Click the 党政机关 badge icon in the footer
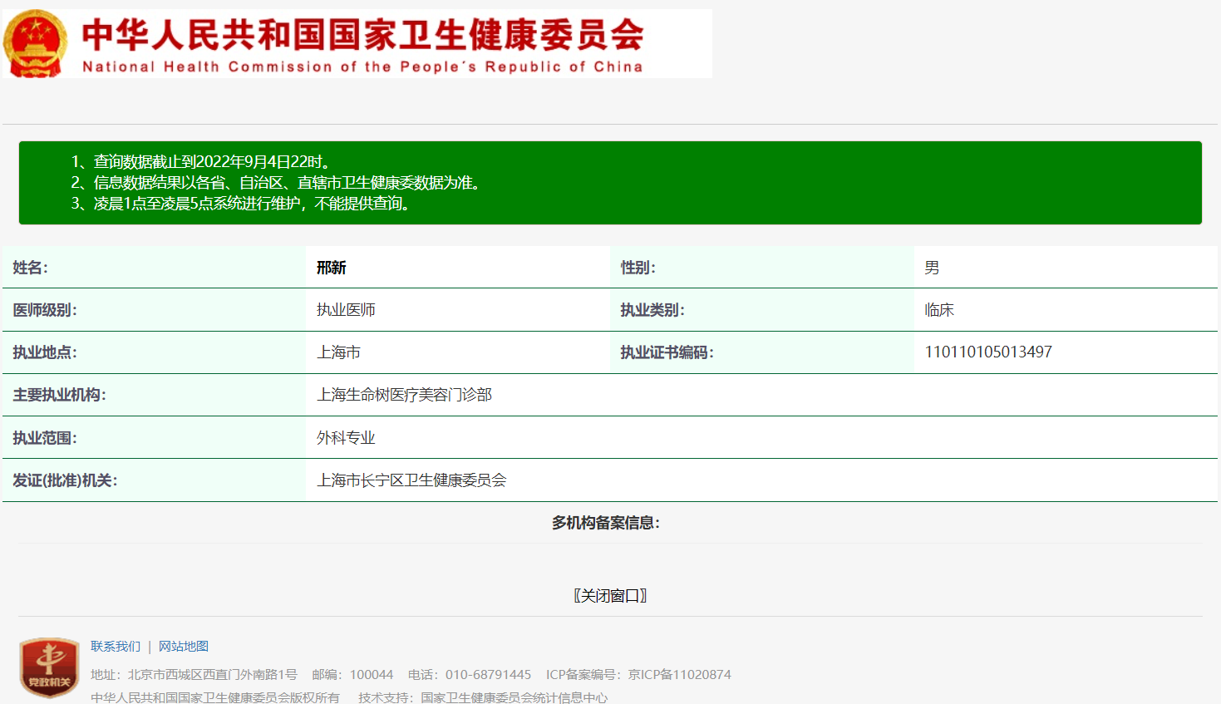The image size is (1221, 704). 49,667
